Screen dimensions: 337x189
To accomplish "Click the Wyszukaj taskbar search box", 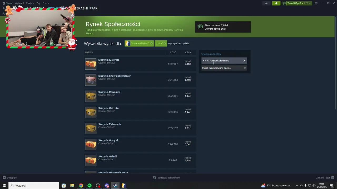I will click(x=34, y=186).
